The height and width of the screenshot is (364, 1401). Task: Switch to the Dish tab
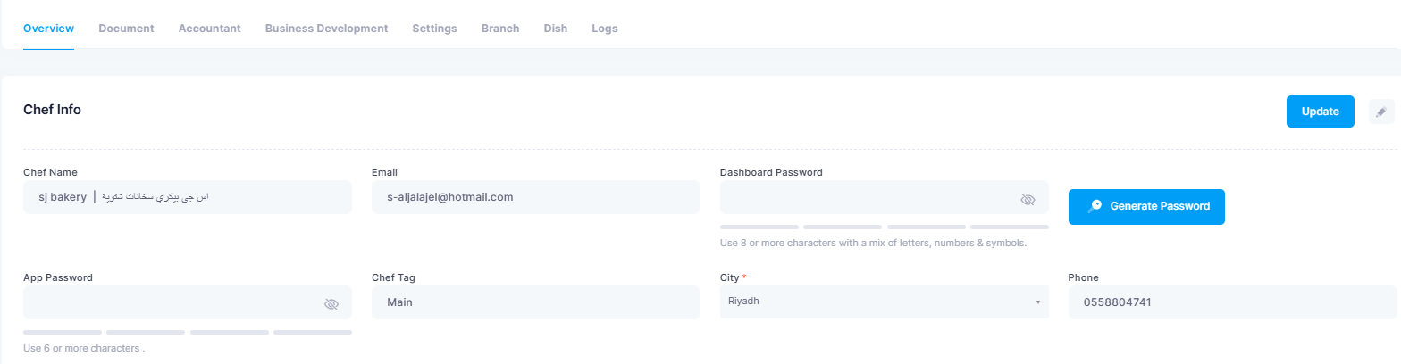[x=556, y=29]
